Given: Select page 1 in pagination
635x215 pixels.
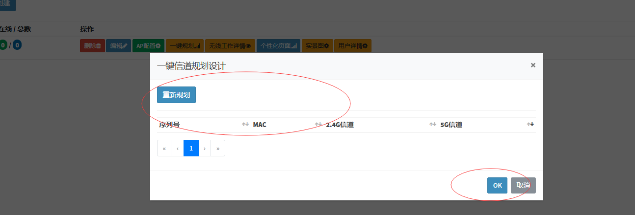Looking at the screenshot, I should [x=191, y=148].
